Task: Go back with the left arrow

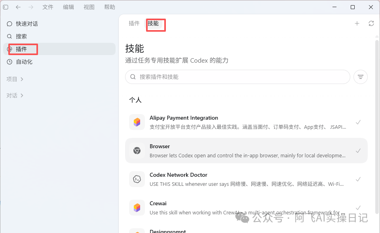Action: 18,7
